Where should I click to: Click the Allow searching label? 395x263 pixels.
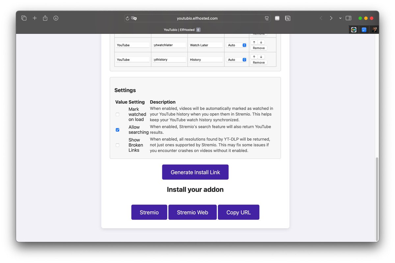[139, 130]
